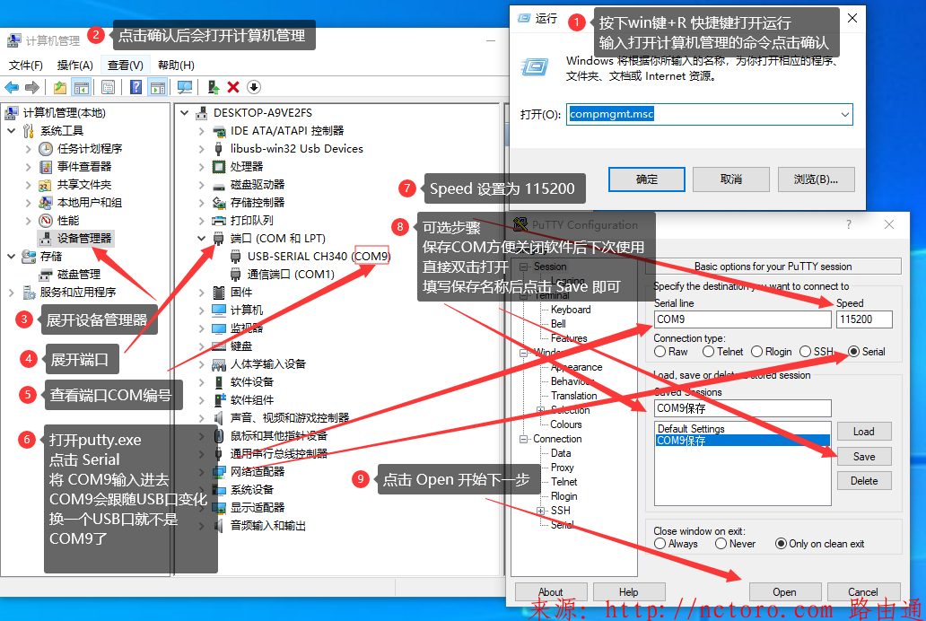Collapse the 存储 tree node
This screenshot has height=621, width=926.
click(12, 257)
